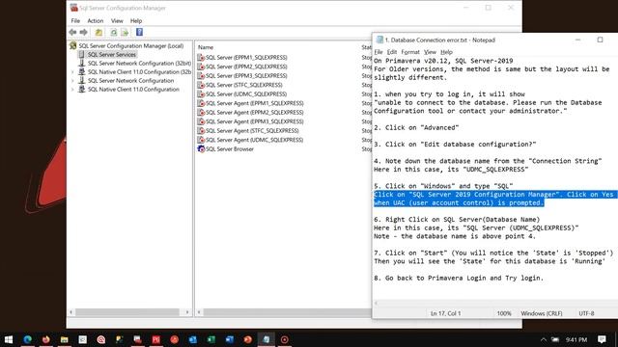This screenshot has width=618, height=347.
Task: Open Notepad's Help menu
Action: click(x=446, y=52)
